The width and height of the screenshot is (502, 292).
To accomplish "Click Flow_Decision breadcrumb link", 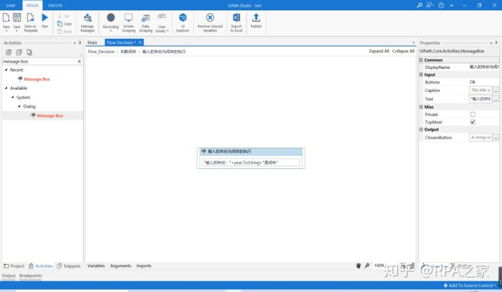I will click(x=101, y=51).
